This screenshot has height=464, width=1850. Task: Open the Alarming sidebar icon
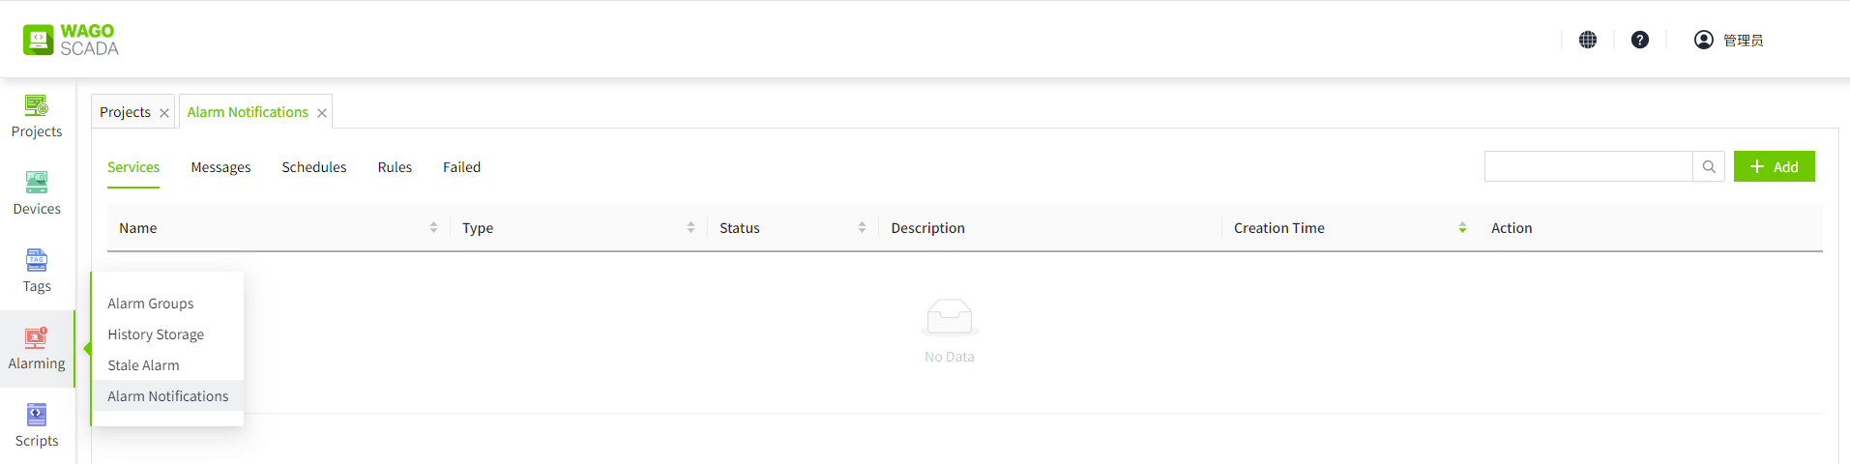(37, 348)
